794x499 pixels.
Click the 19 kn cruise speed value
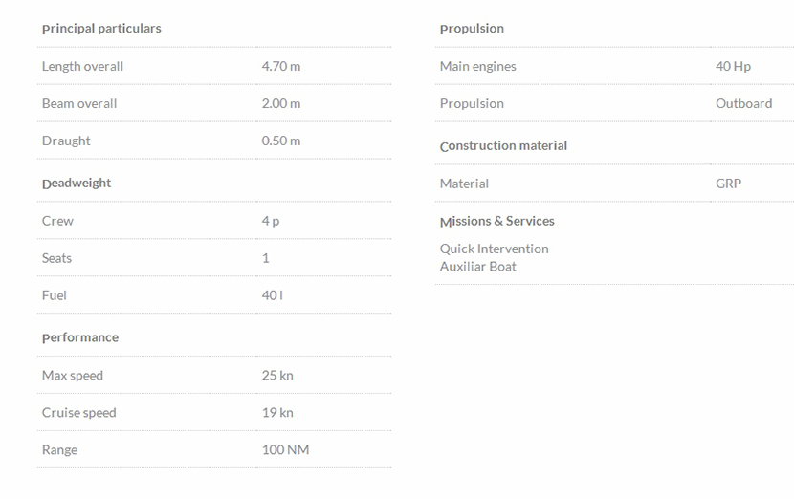click(277, 413)
